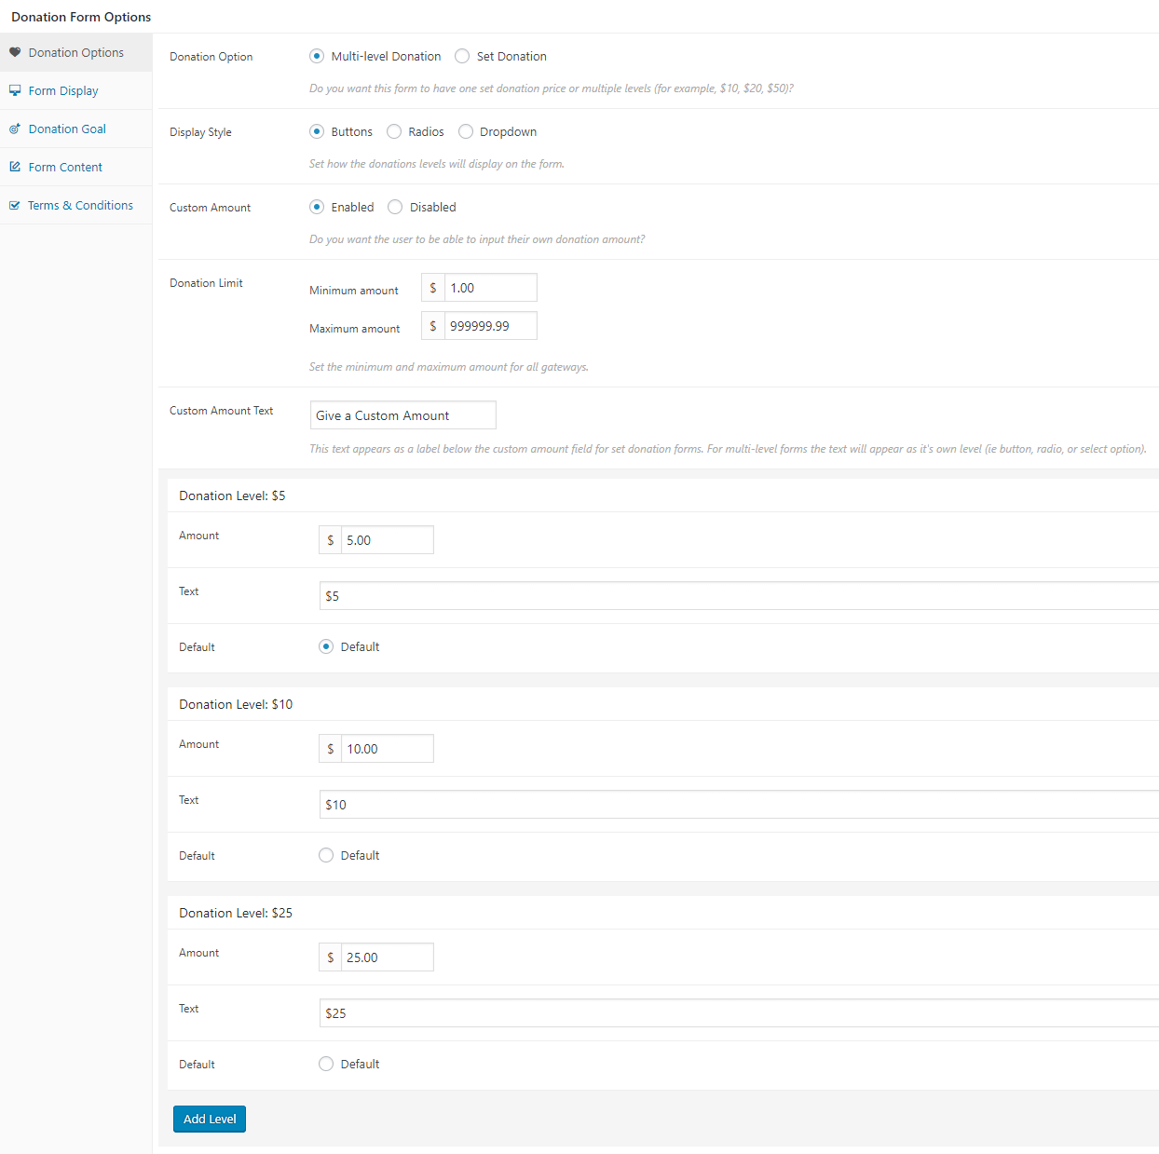Click the Donation Options heart icon

point(15,52)
